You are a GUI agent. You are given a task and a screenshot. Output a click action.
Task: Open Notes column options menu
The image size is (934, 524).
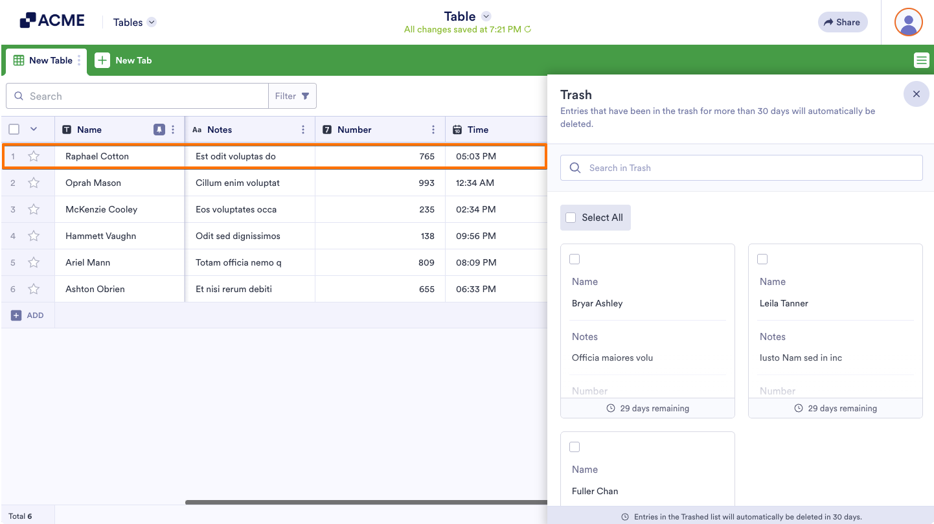click(x=303, y=130)
